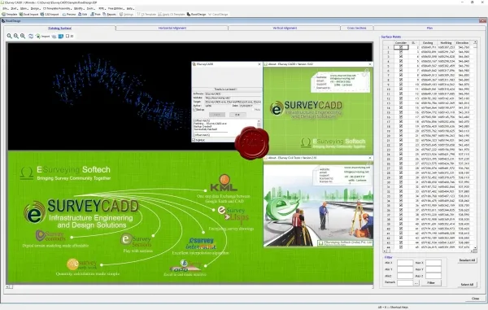Screen dimensions: 488x310
Task: Open Preview from the main toolbar
Action: [69, 15]
